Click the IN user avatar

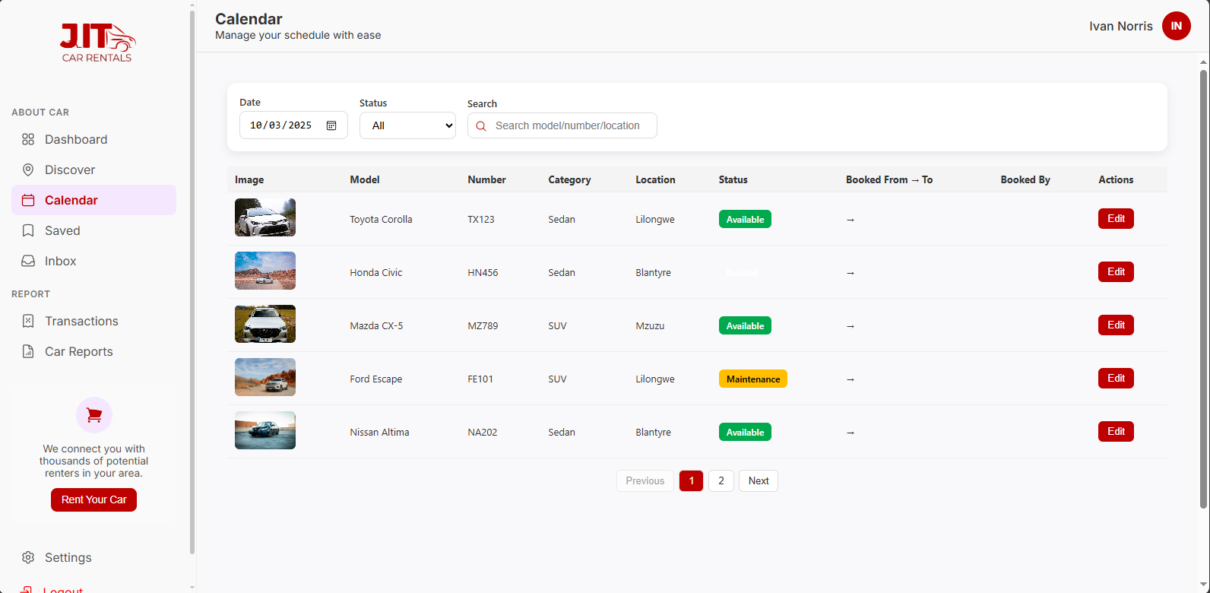1177,26
